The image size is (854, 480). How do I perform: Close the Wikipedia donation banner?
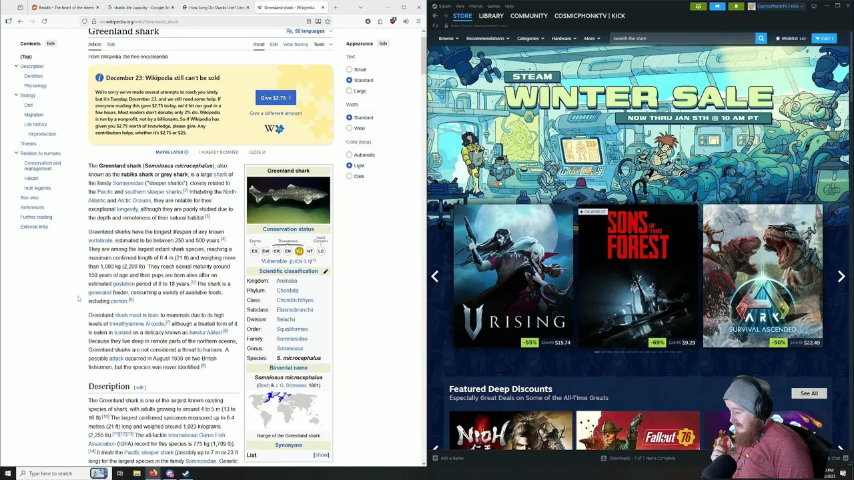[257, 152]
